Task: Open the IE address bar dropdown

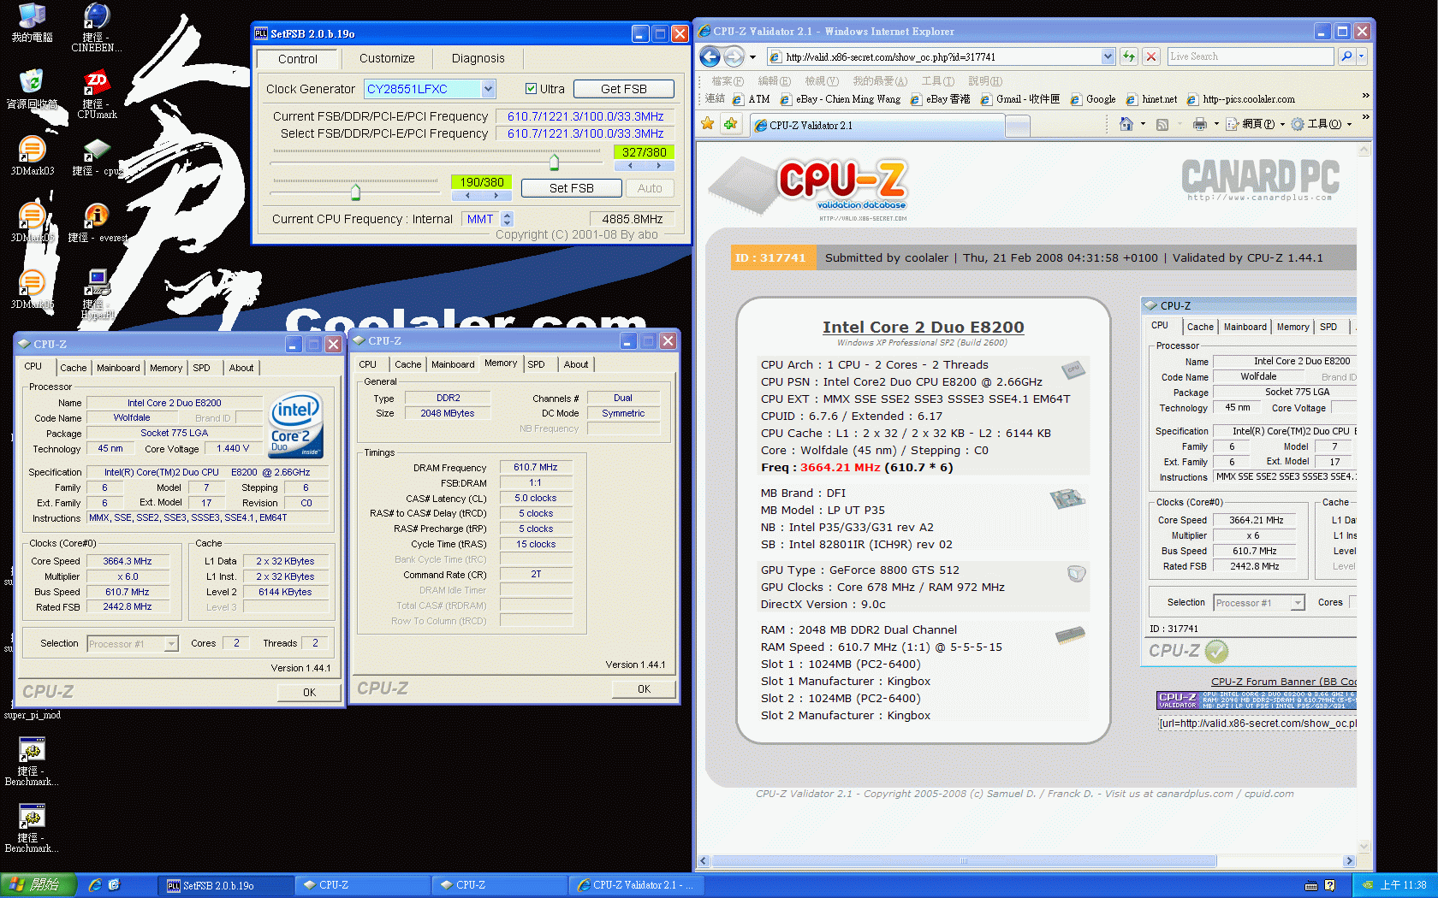Action: click(1108, 56)
